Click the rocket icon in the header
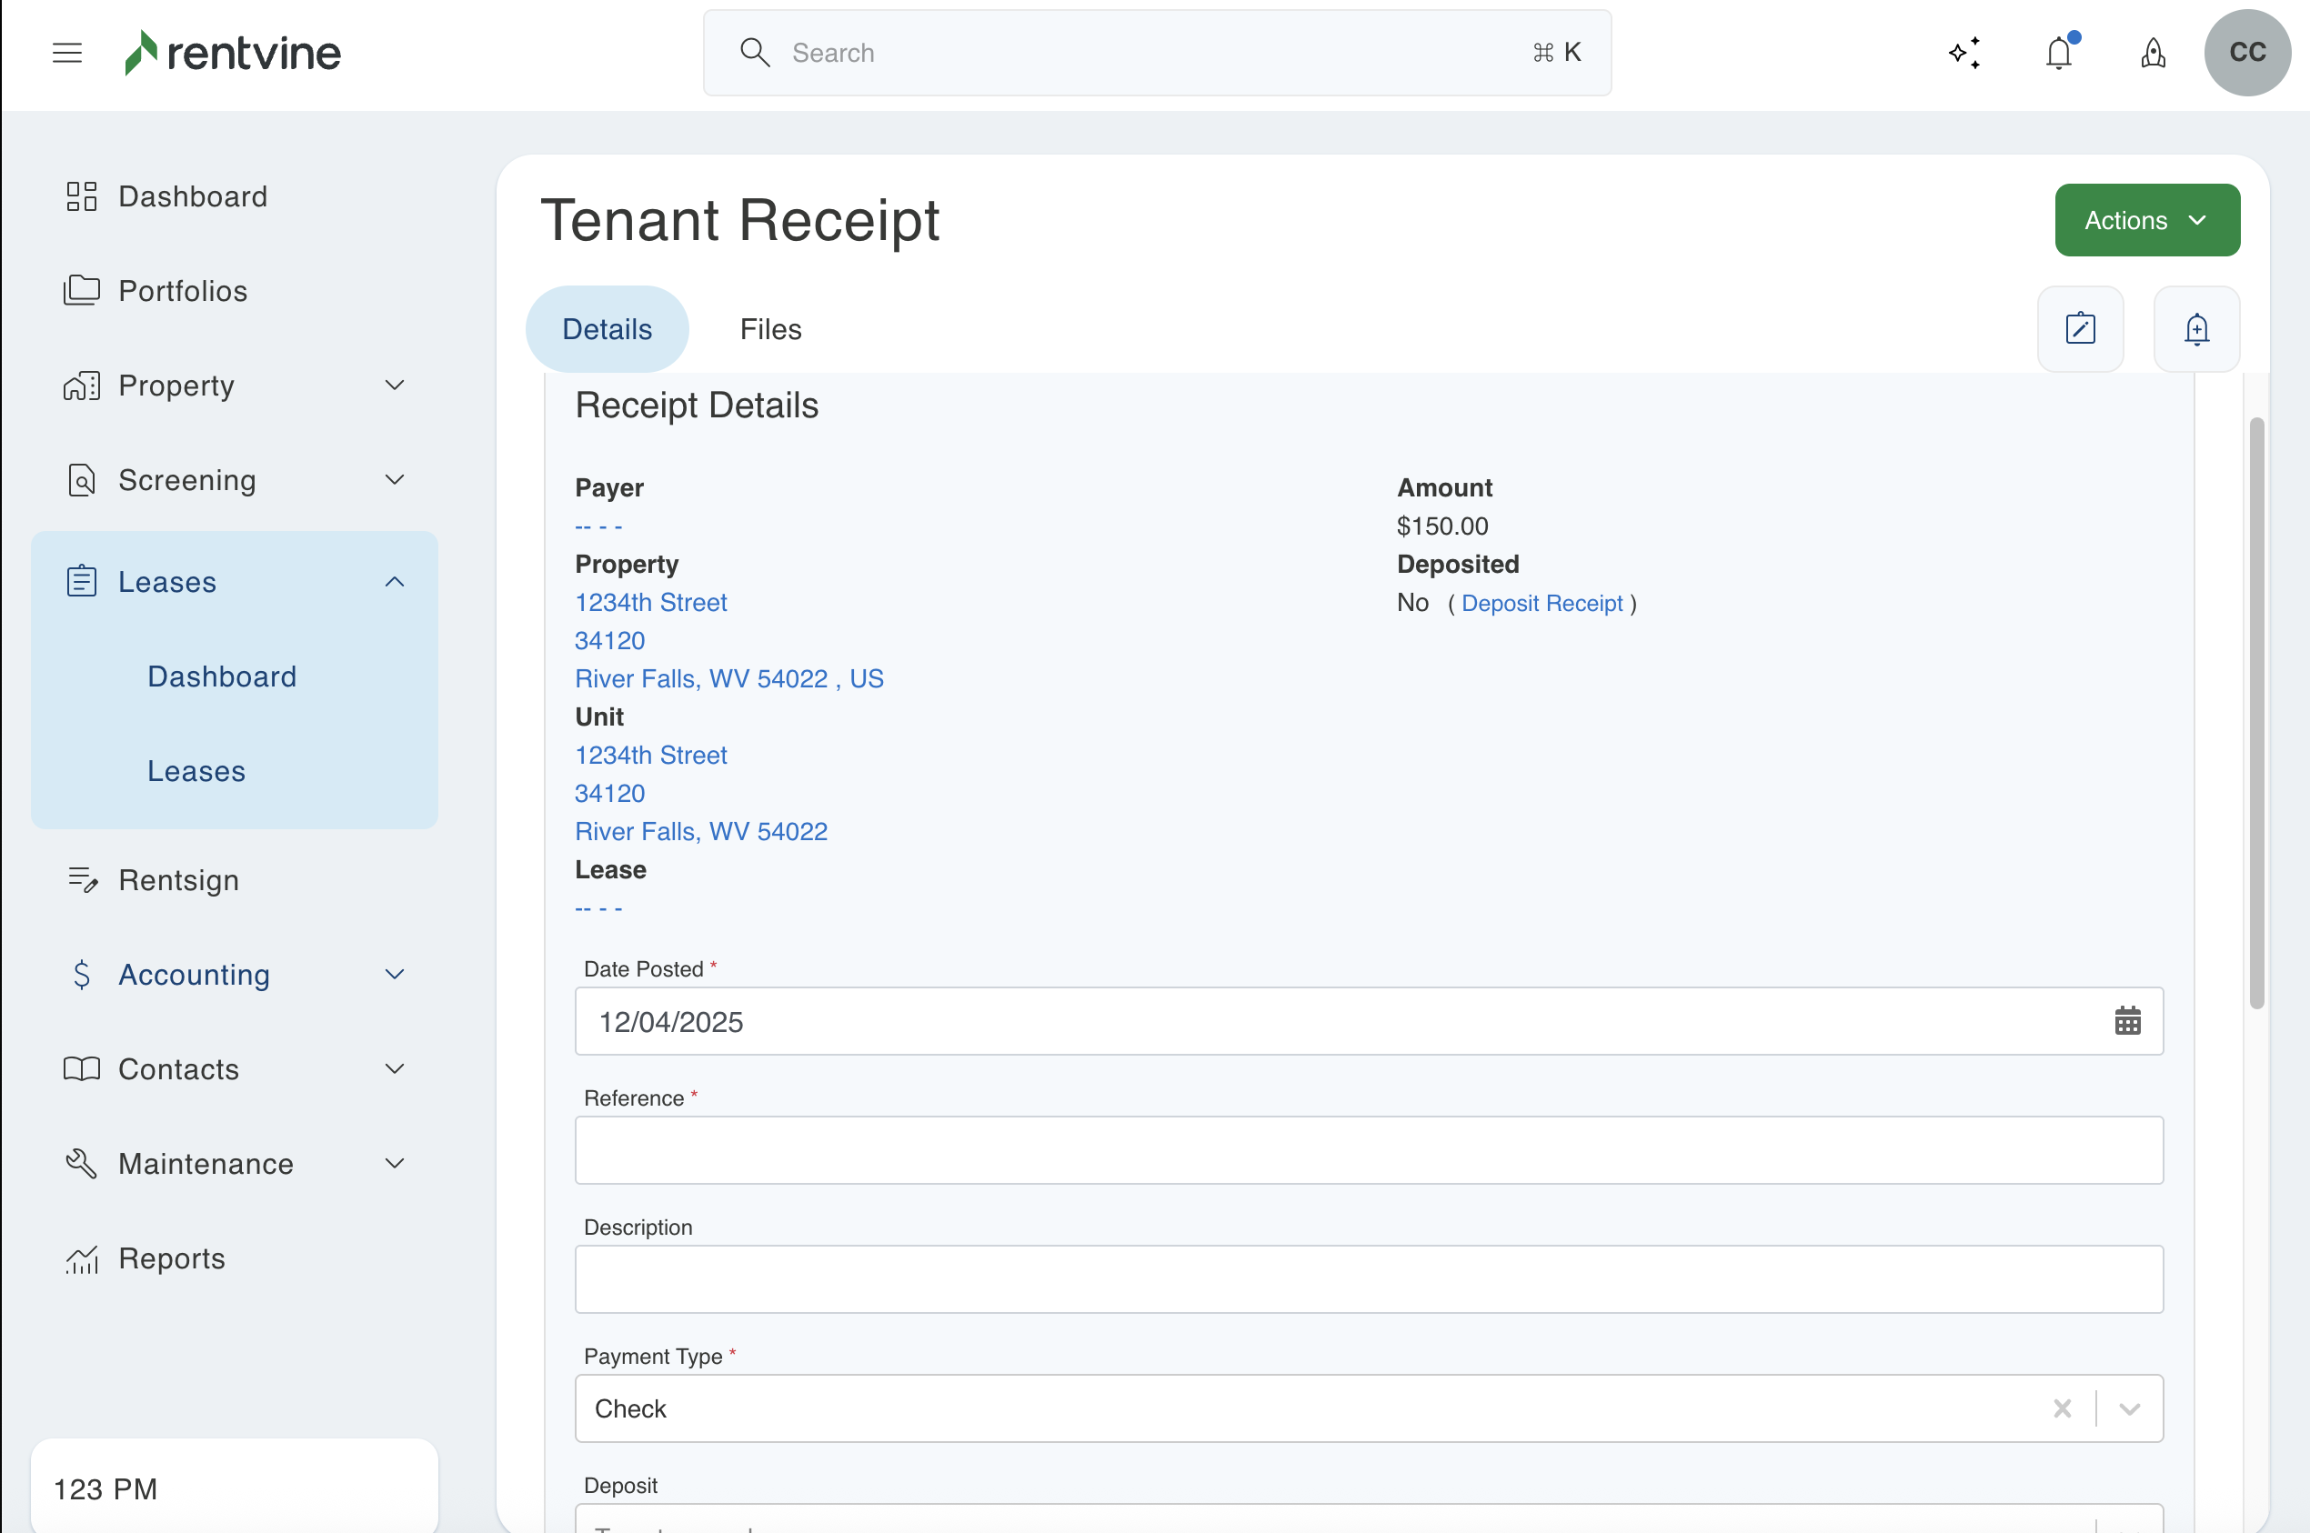The width and height of the screenshot is (2310, 1533). (x=2153, y=53)
